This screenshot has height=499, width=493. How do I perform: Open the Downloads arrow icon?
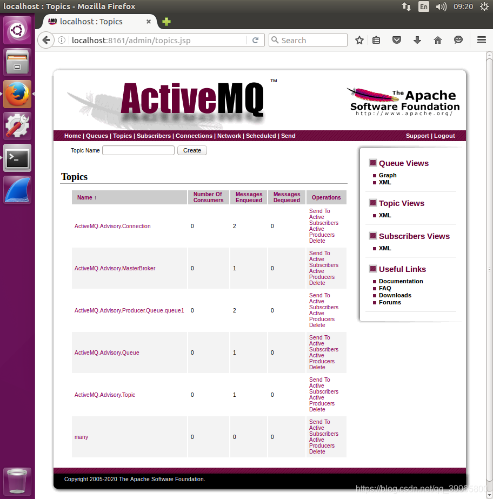click(x=417, y=40)
